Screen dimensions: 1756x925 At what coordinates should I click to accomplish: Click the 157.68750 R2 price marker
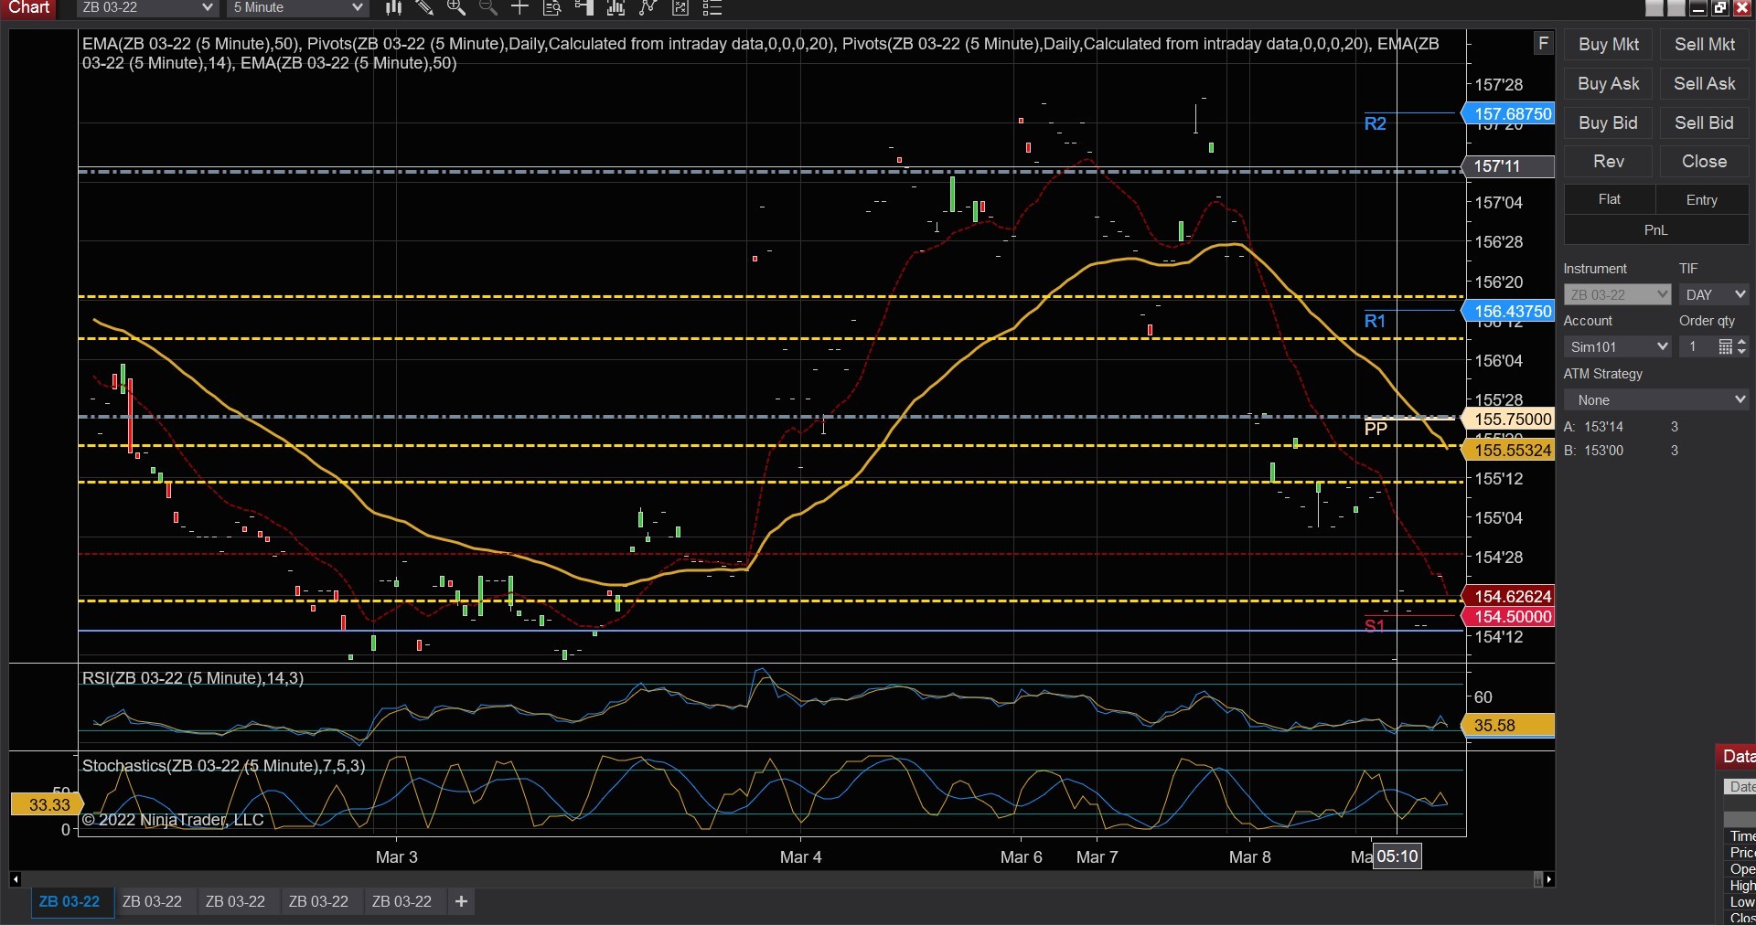click(1509, 114)
